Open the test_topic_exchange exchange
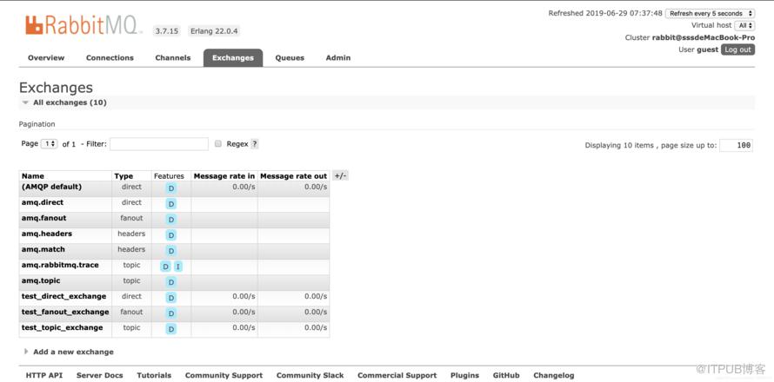The height and width of the screenshot is (382, 774). [63, 328]
